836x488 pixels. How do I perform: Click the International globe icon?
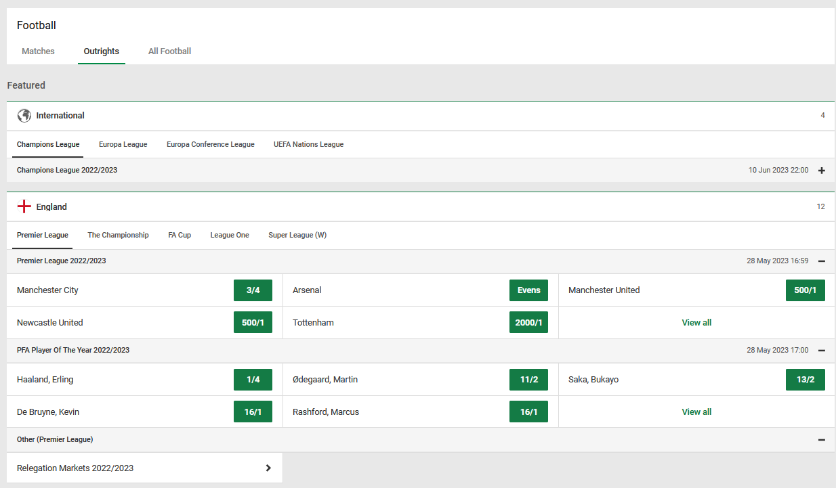[x=24, y=115]
